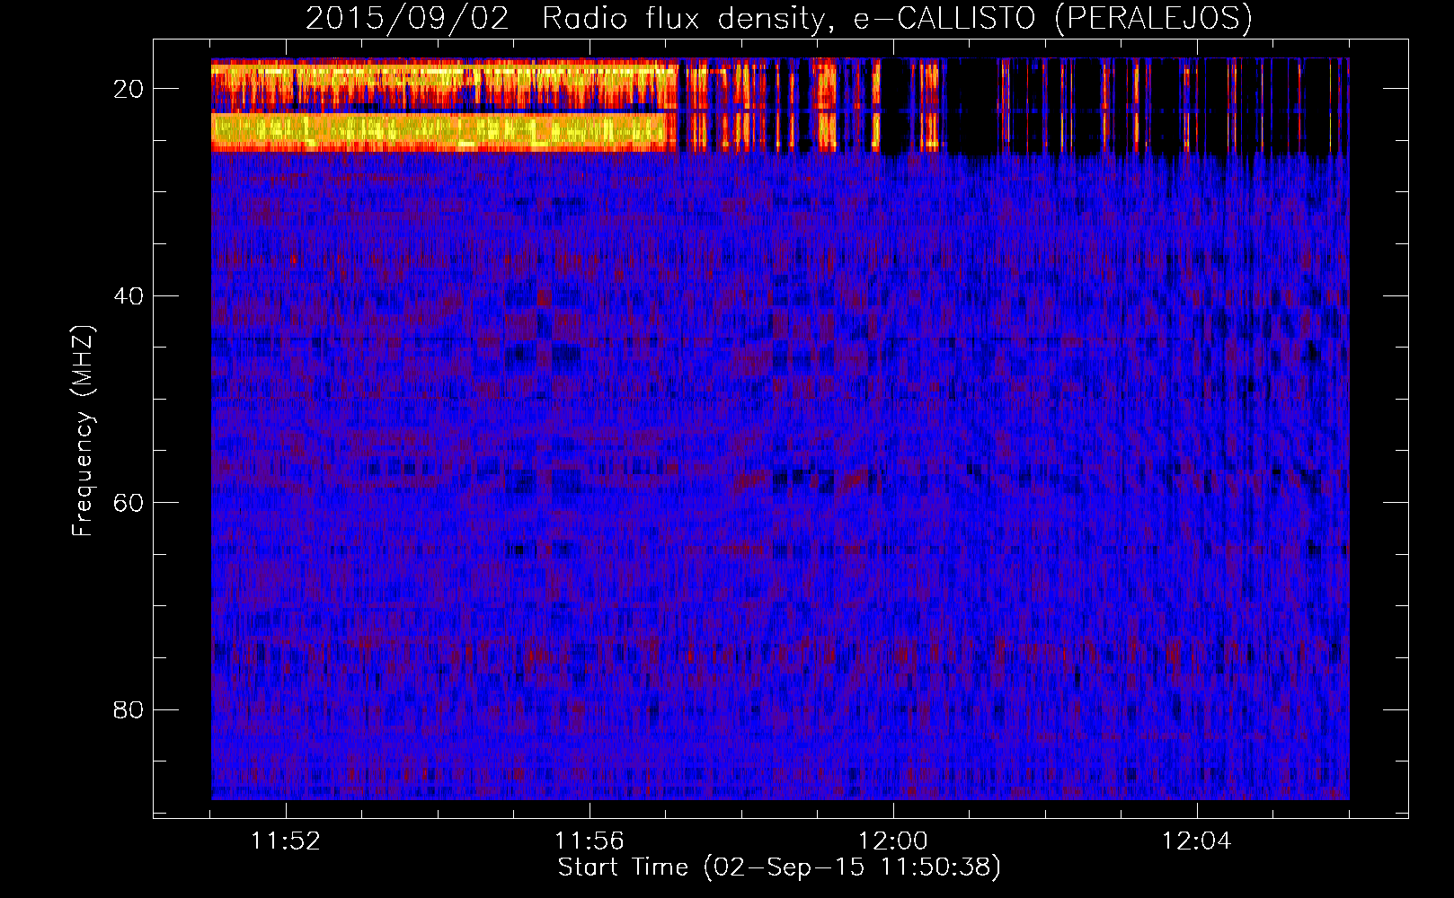Click the "Start Time (02-Sep-15 11:50:38)" axis label

tap(779, 867)
